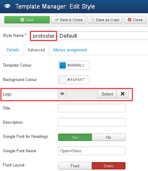The width and height of the screenshot is (148, 171).
Task: Select the Advanced tab
Action: 36,50
